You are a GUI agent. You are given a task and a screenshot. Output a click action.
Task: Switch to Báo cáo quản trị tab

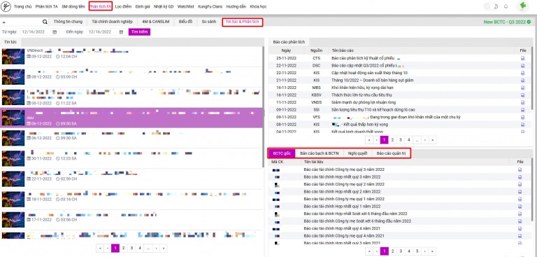click(391, 153)
